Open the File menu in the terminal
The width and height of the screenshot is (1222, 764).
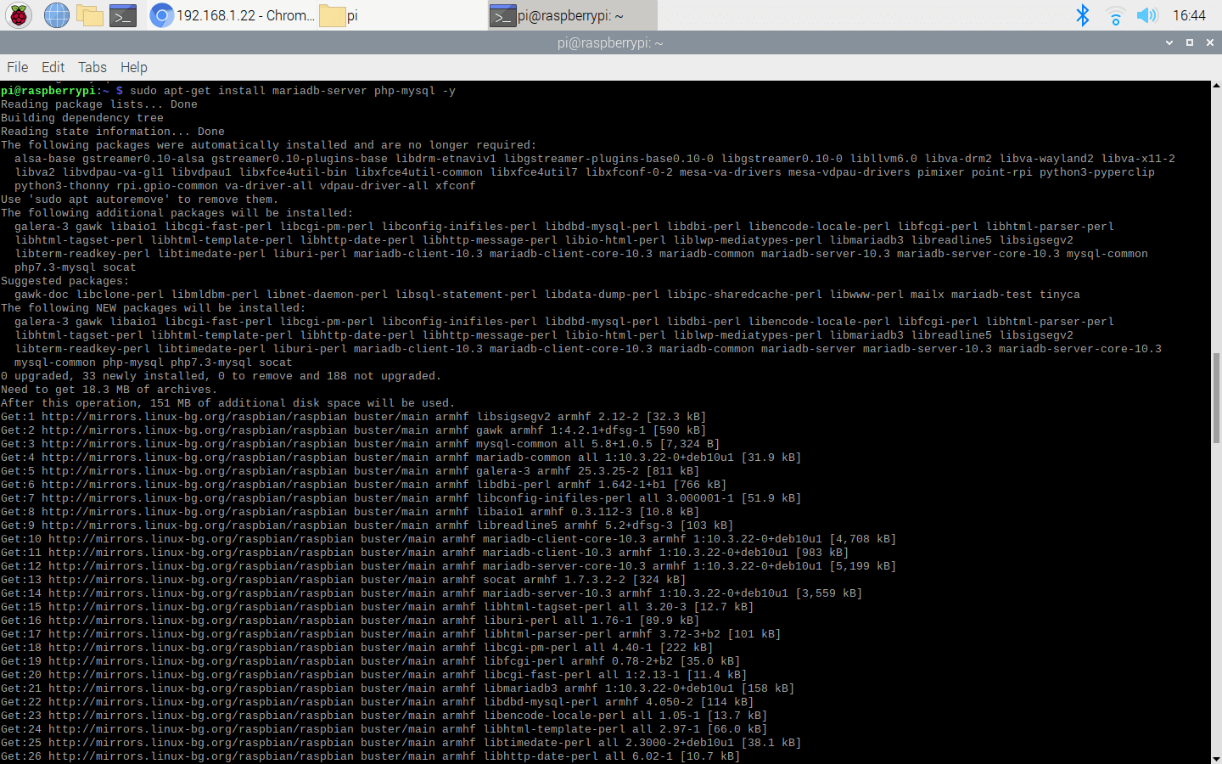point(17,67)
